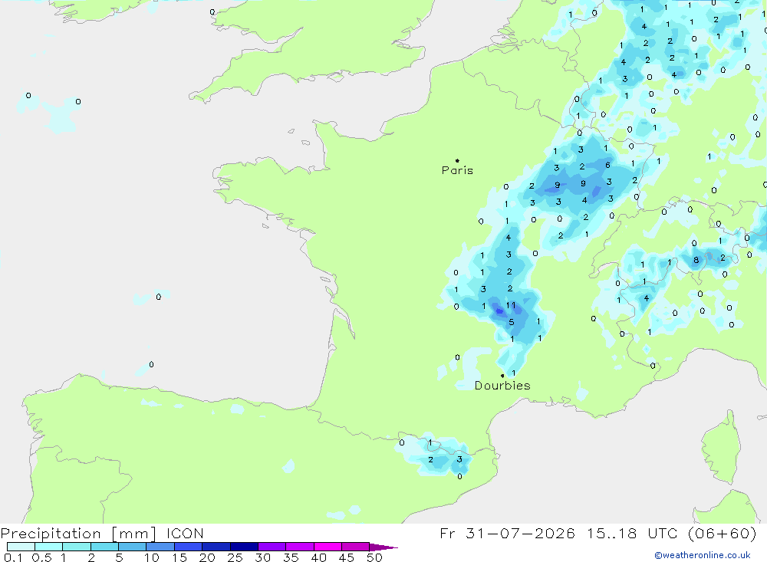Select legend swatch between 0.1 and 0.5
The height and width of the screenshot is (562, 767).
pos(21,547)
